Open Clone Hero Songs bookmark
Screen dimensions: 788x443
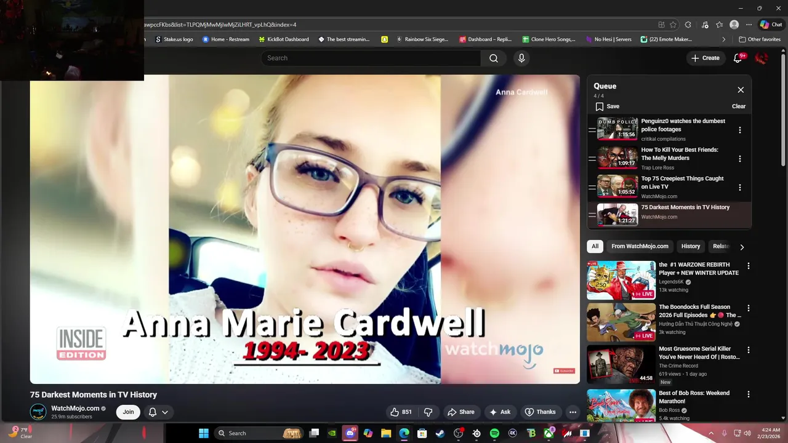(x=549, y=39)
